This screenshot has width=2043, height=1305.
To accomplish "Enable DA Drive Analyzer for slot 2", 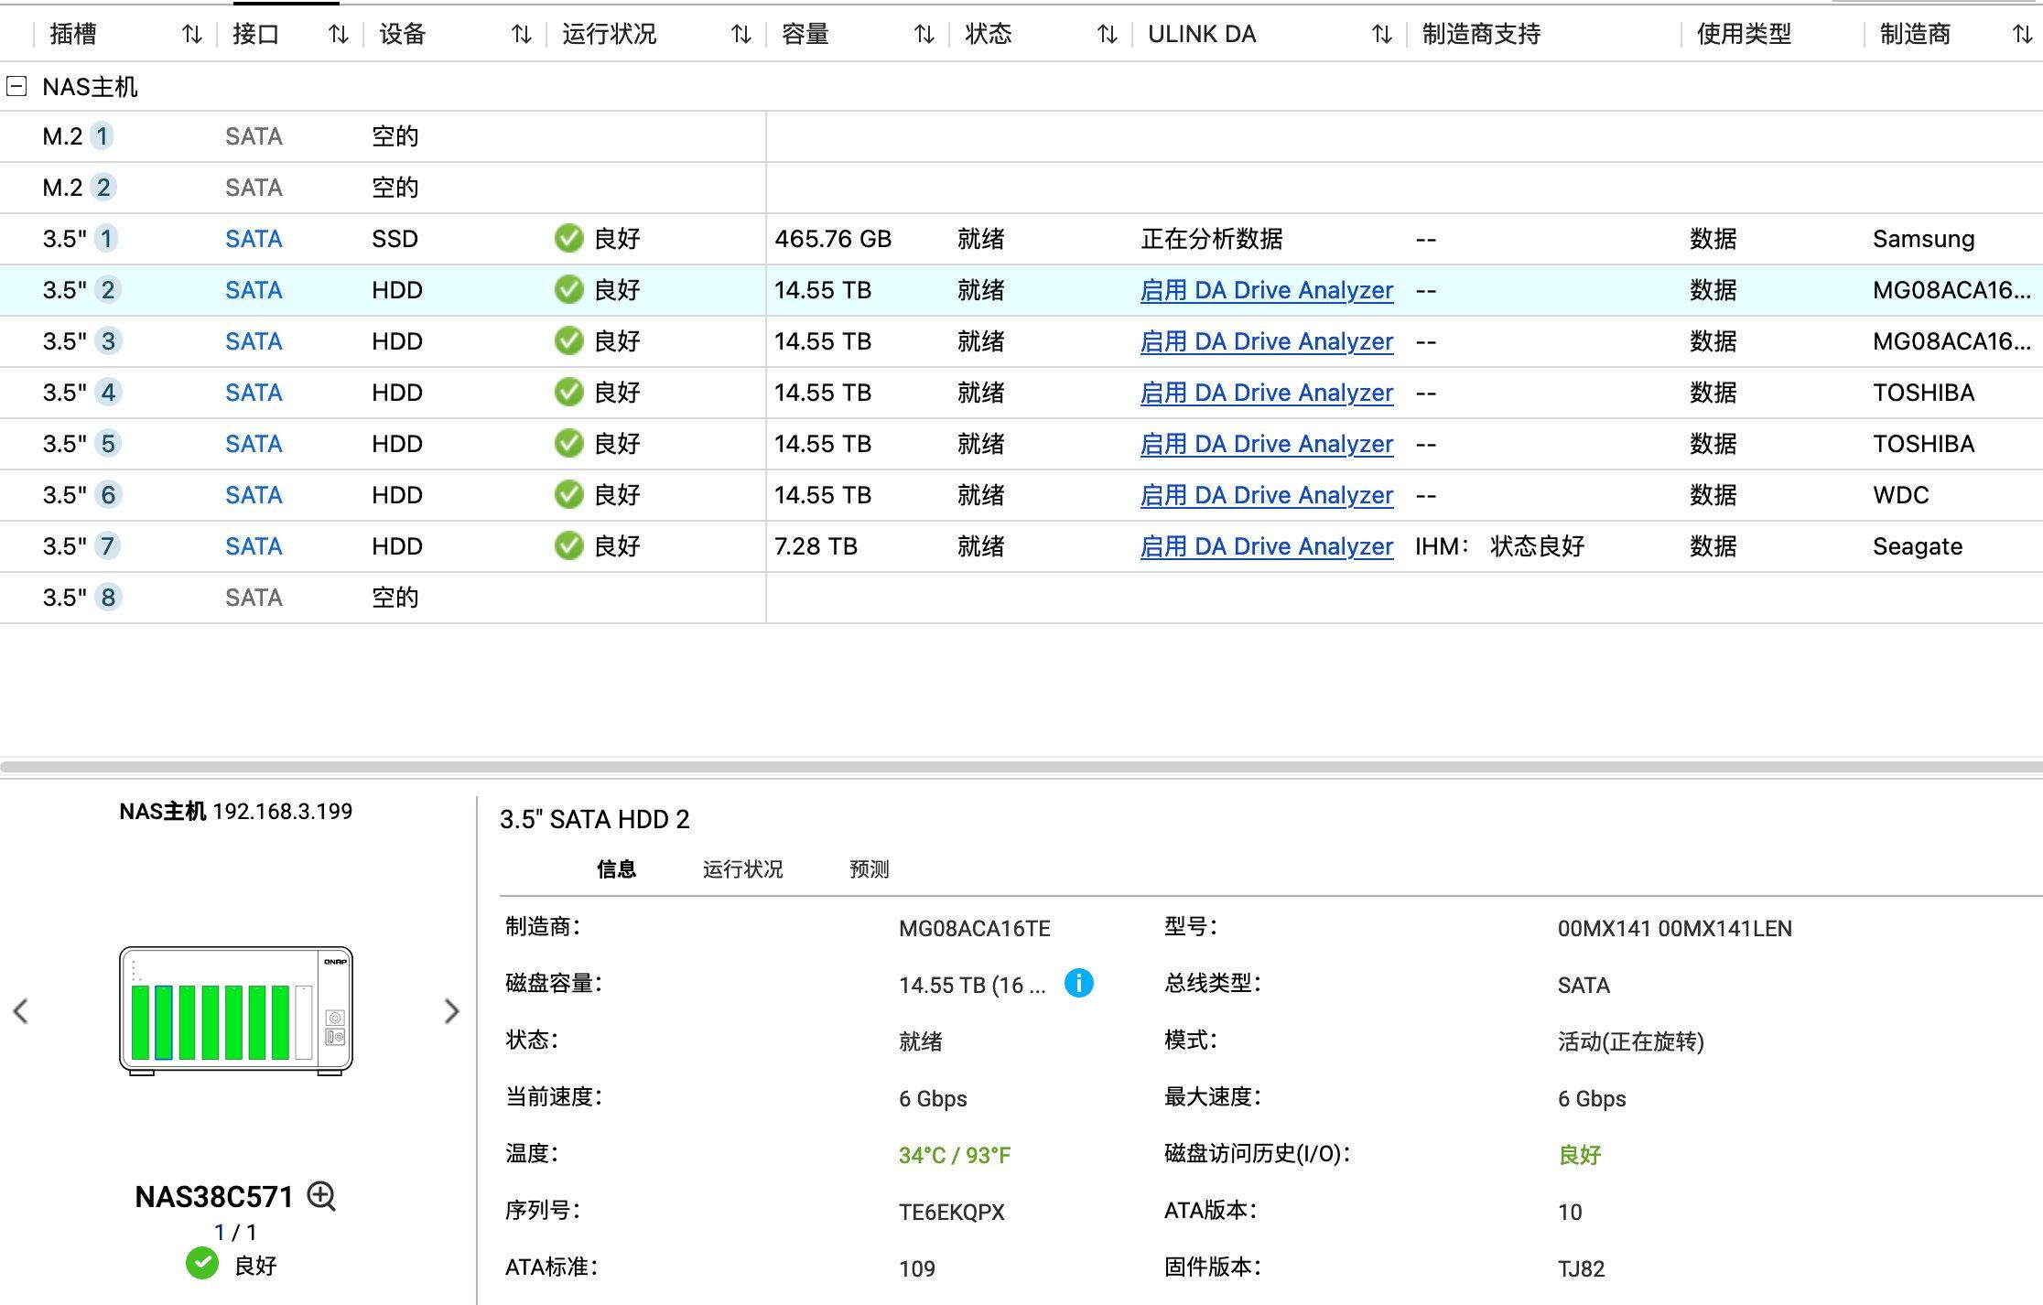I will point(1267,290).
